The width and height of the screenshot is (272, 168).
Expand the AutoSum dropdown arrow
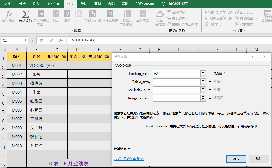[x=26, y=25]
